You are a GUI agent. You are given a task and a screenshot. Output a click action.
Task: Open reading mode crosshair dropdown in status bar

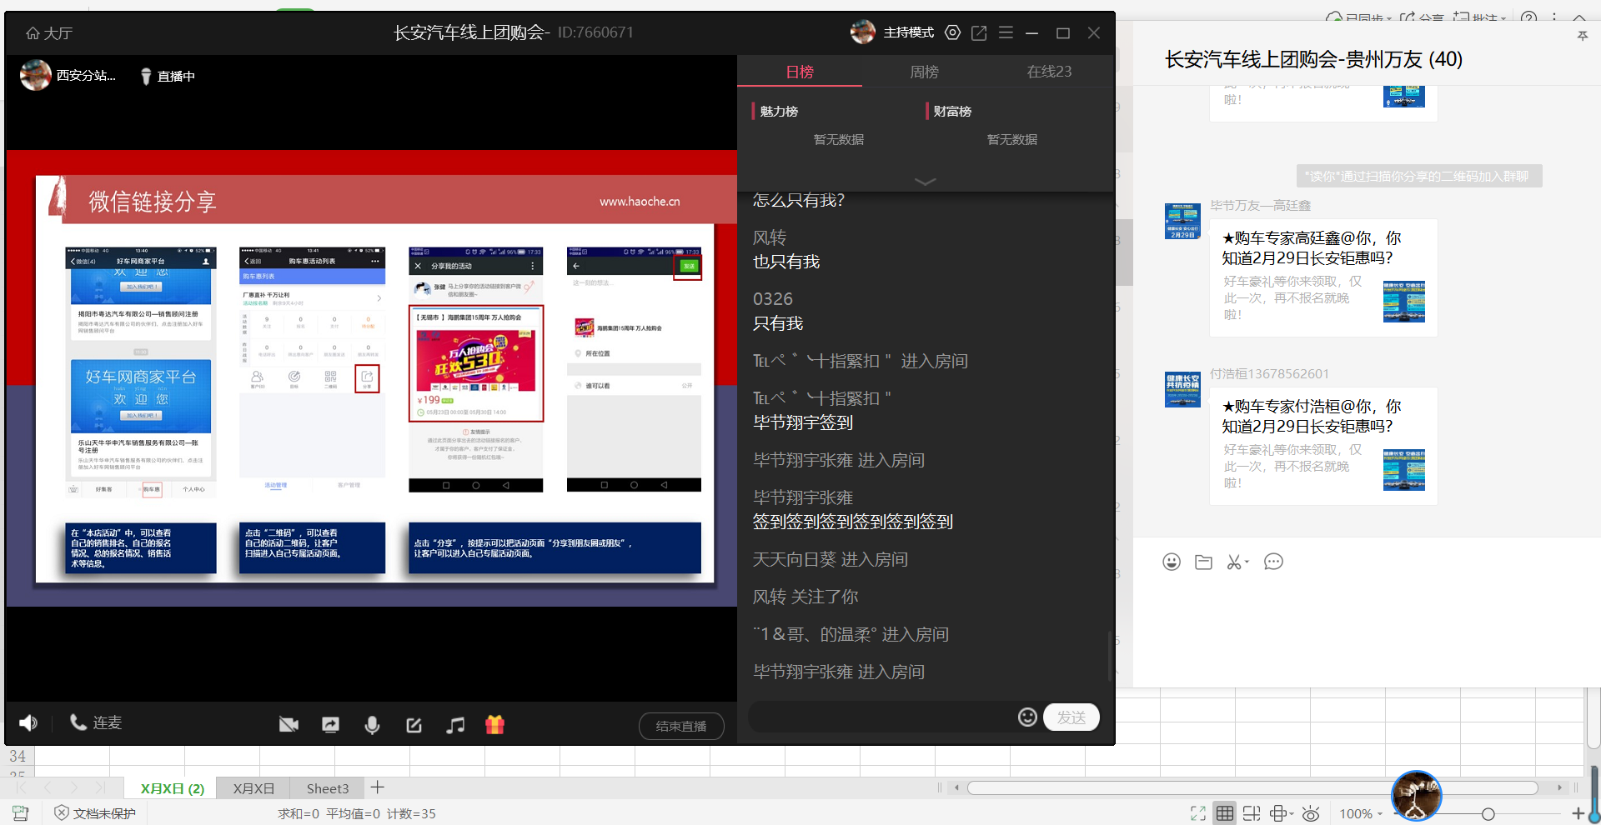1282,813
